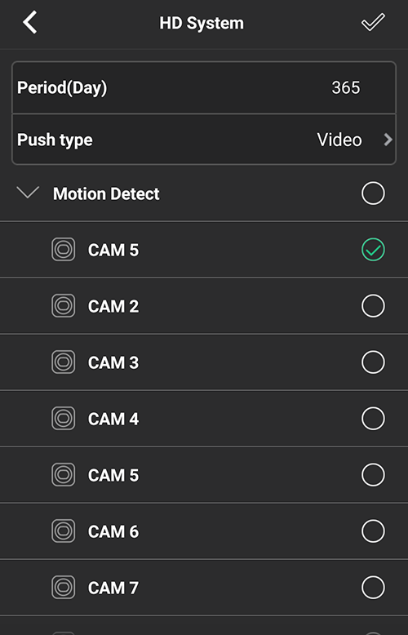
Task: Select the CAM 4 list entry
Action: (x=204, y=419)
